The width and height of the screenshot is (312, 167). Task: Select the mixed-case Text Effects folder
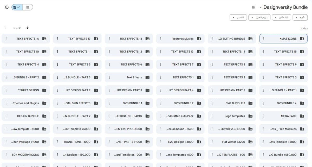click(x=129, y=77)
